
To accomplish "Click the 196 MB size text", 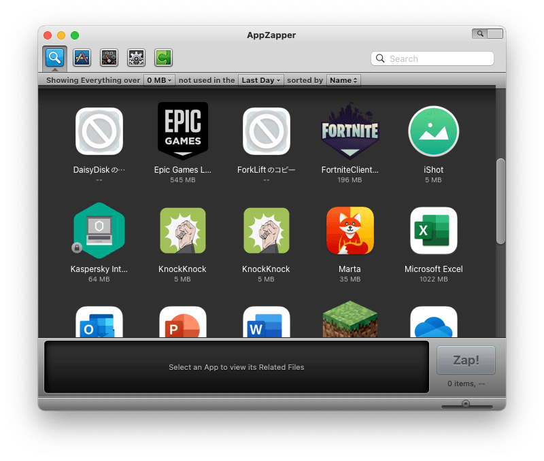I will click(350, 180).
